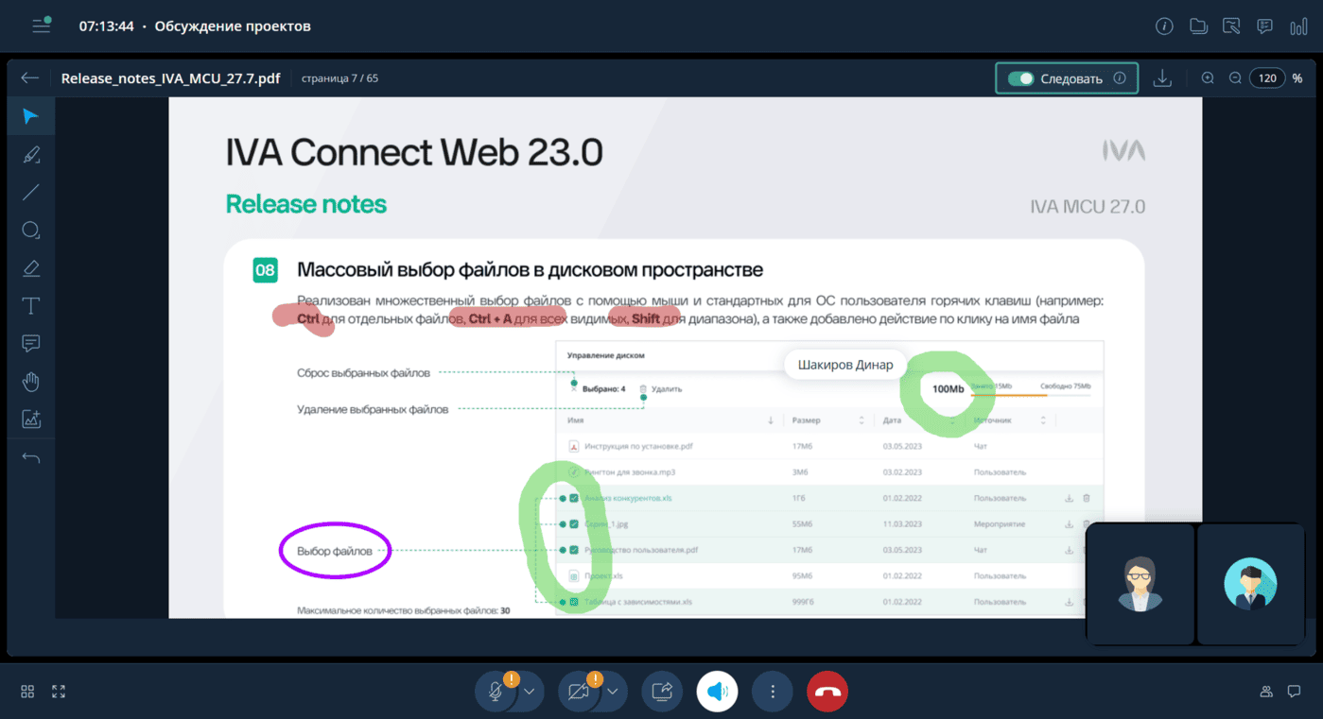Screen dimensions: 1323x719
Task: Switch to grid layout view
Action: [x=27, y=692]
